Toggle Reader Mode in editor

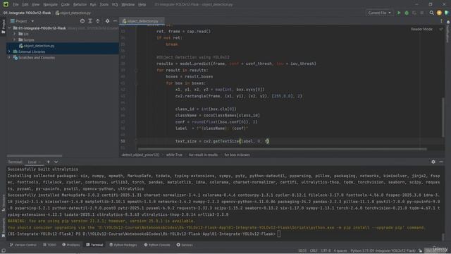(x=421, y=29)
